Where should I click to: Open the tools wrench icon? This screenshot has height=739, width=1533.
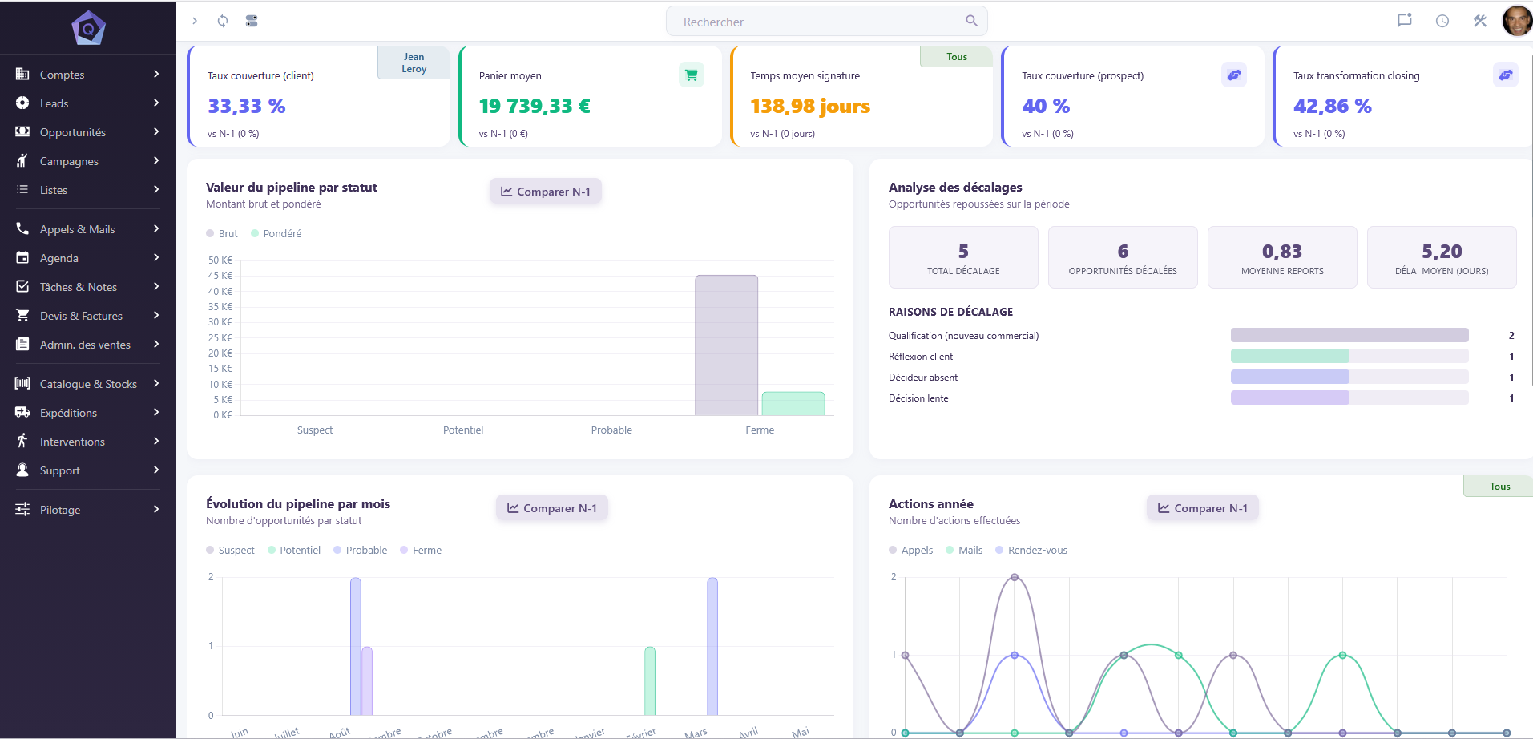point(1480,21)
